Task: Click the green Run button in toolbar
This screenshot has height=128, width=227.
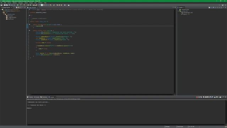Action: pyautogui.click(x=18, y=5)
